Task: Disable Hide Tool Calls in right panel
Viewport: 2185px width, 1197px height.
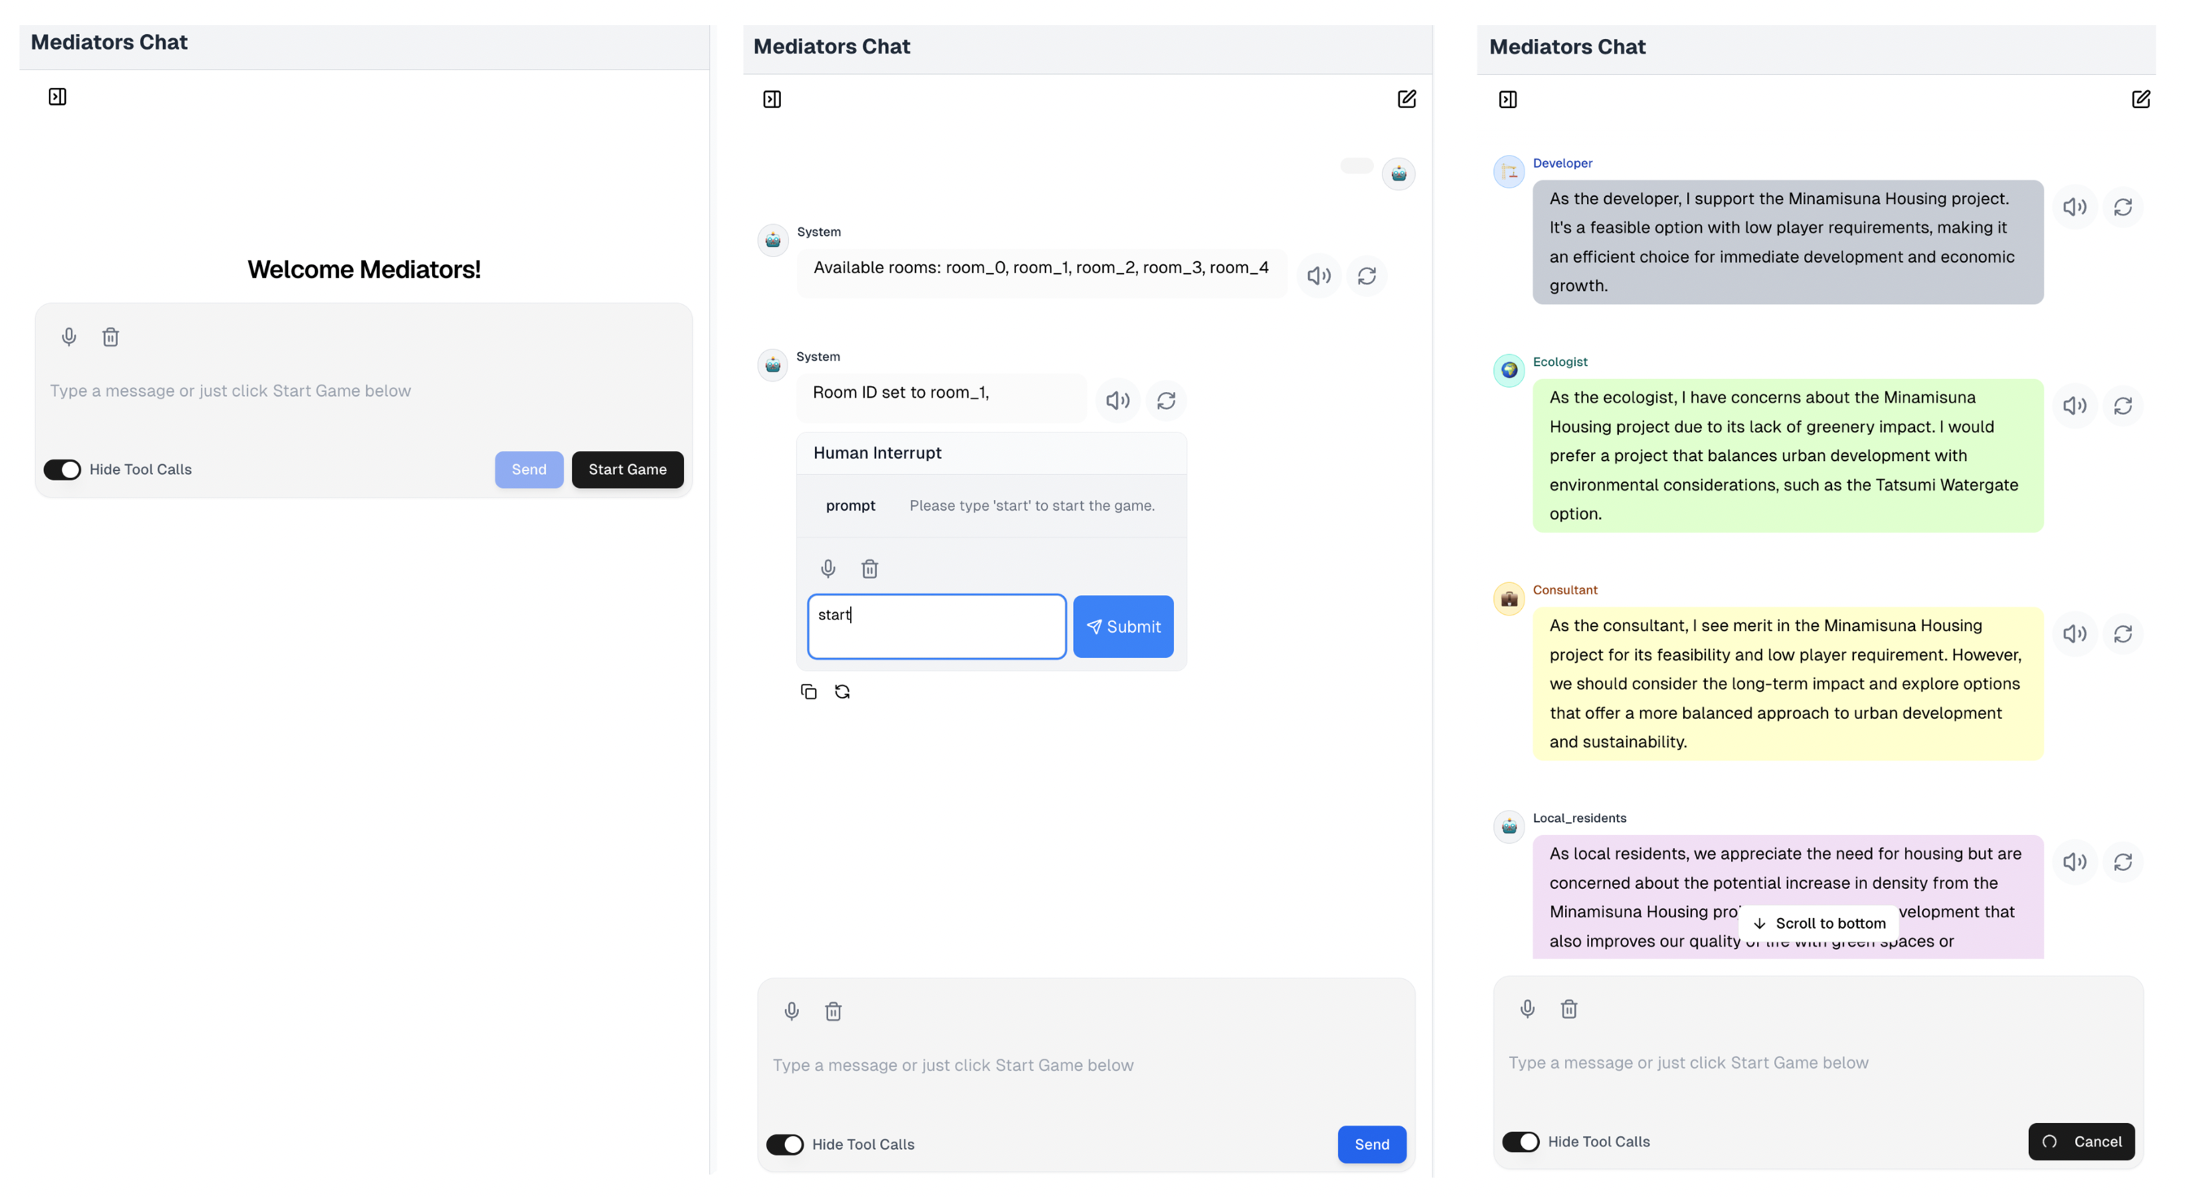Action: point(1520,1142)
